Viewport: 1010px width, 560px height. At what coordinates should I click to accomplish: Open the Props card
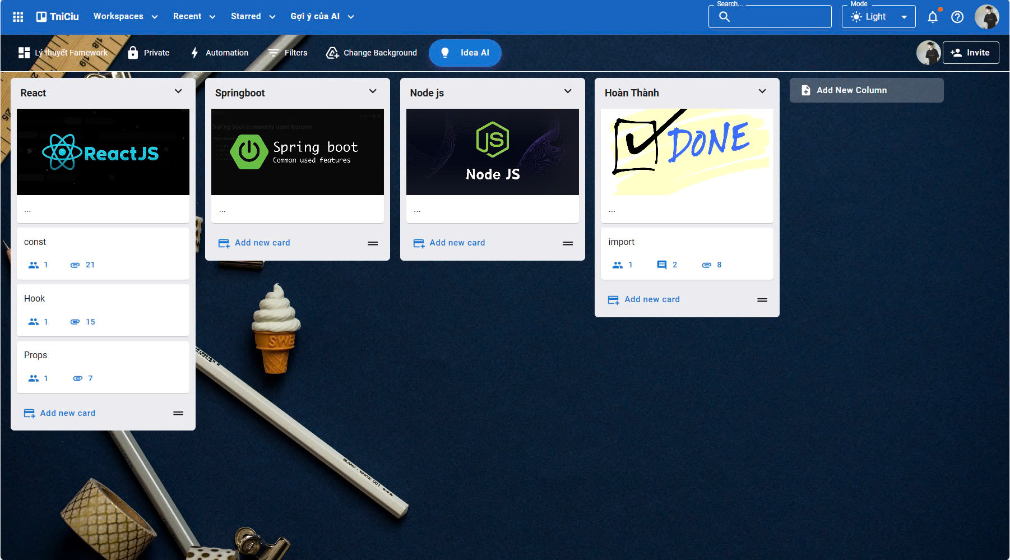pos(103,367)
